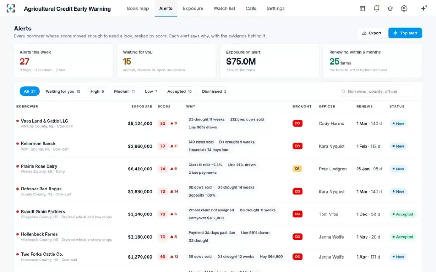The height and width of the screenshot is (272, 436).
Task: Click the New status badge for Kellerman Ranch
Action: point(399,146)
